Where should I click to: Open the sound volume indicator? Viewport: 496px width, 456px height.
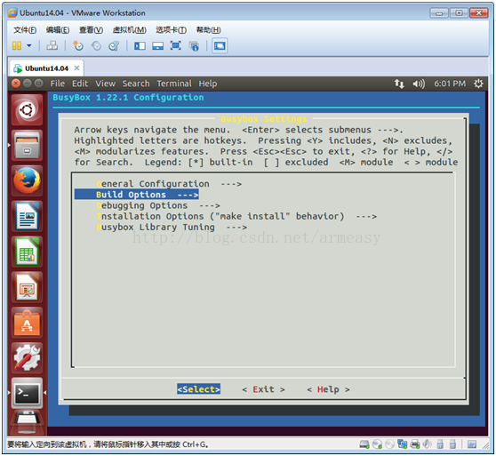(419, 84)
